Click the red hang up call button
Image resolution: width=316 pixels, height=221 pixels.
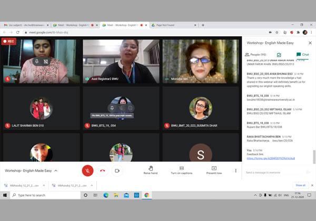[x=103, y=170]
